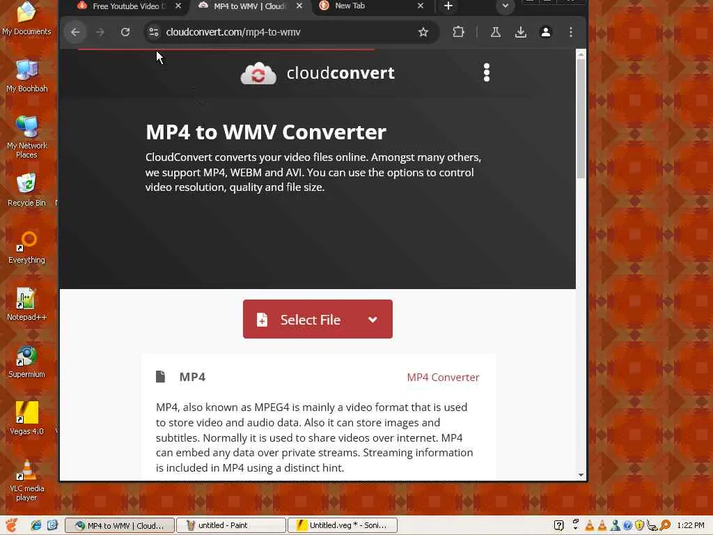
Task: Close the MP4 to WMV tab
Action: pos(299,6)
